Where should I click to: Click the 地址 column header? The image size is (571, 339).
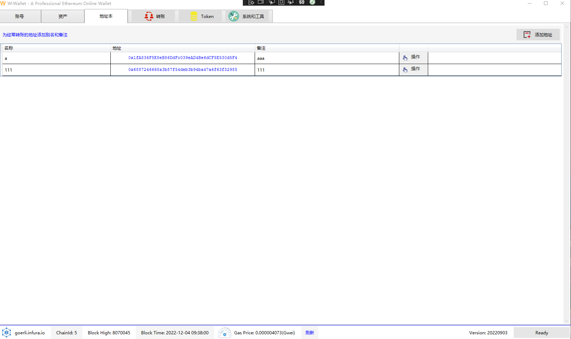click(183, 48)
